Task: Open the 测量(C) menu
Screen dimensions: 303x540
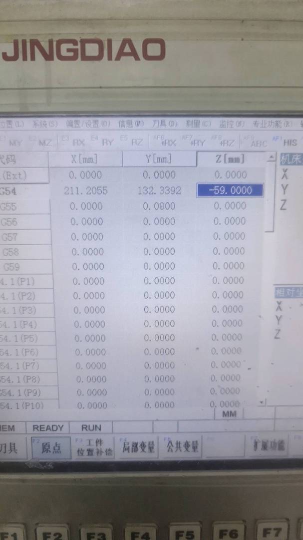Action: (x=198, y=124)
